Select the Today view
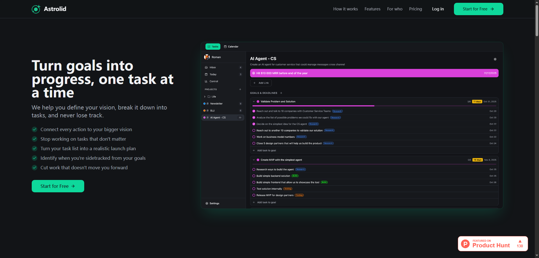Screen dimensions: 539x258 tap(213, 74)
